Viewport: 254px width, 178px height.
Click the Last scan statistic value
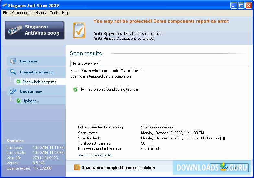click(x=49, y=148)
